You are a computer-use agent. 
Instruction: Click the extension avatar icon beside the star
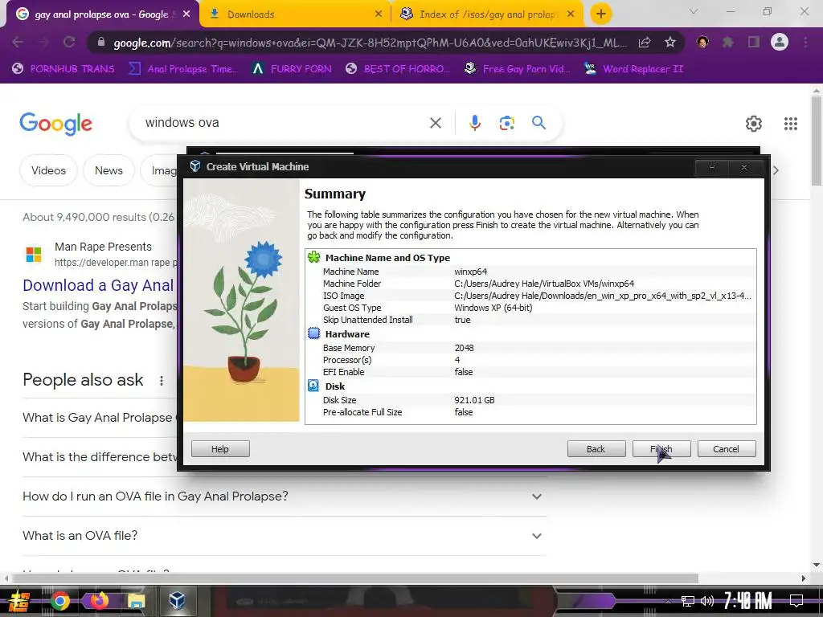pos(702,42)
